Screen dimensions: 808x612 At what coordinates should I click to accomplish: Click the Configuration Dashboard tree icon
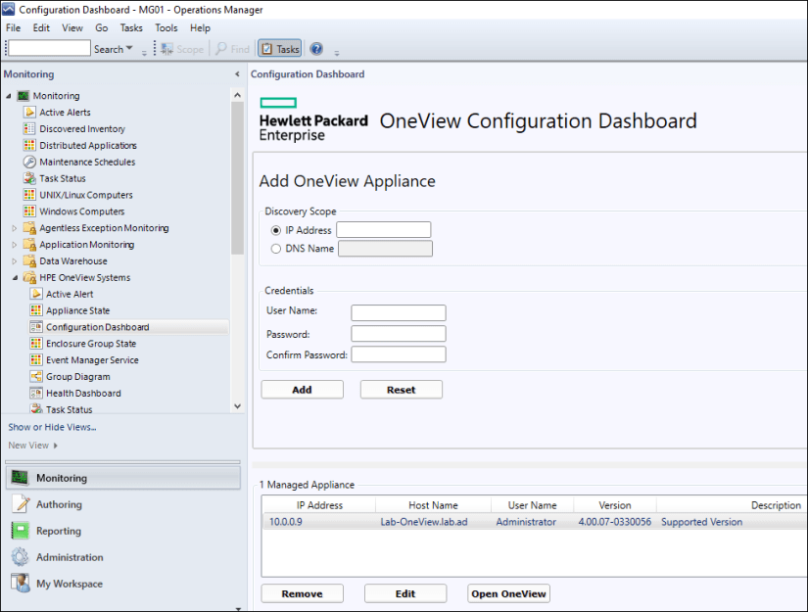36,327
